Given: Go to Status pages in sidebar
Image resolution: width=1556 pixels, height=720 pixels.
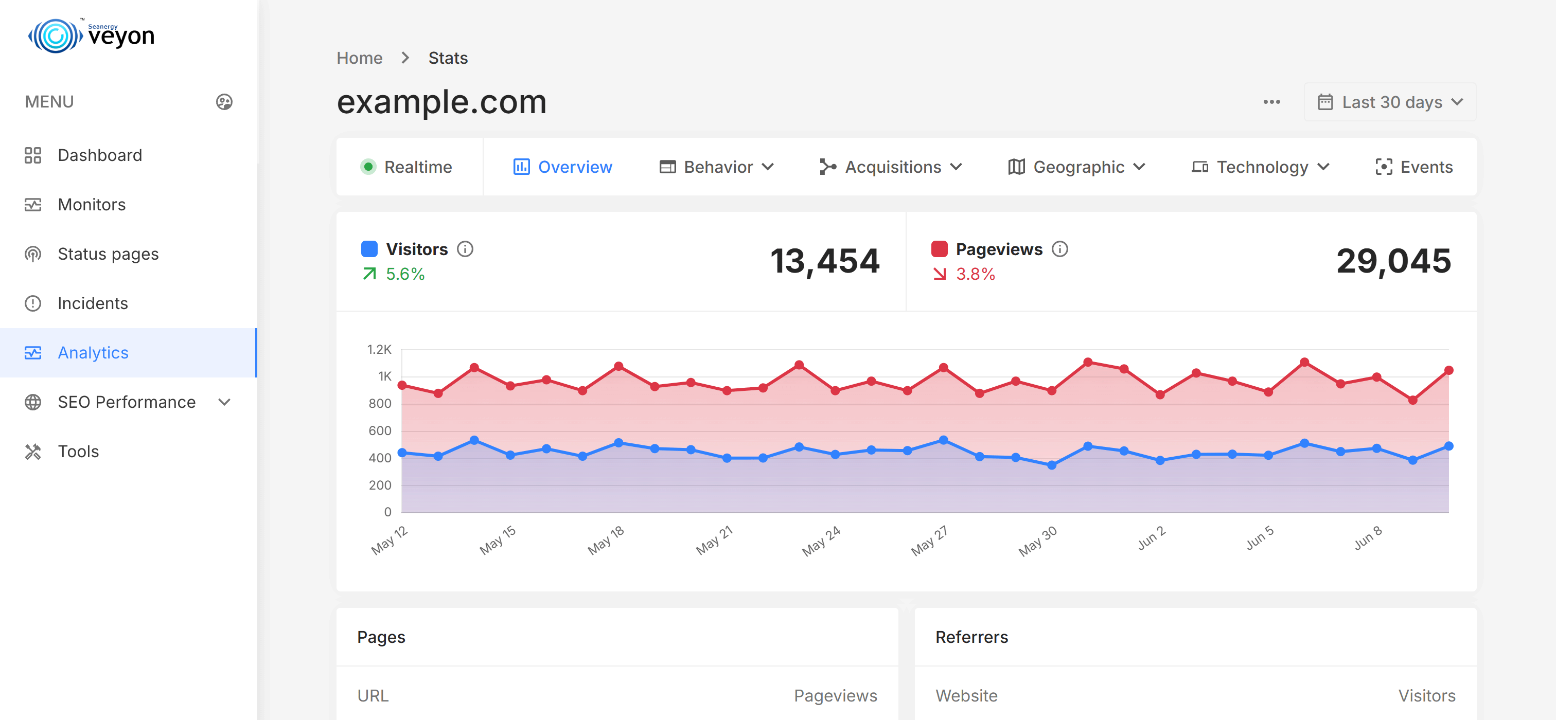Looking at the screenshot, I should click(x=108, y=254).
